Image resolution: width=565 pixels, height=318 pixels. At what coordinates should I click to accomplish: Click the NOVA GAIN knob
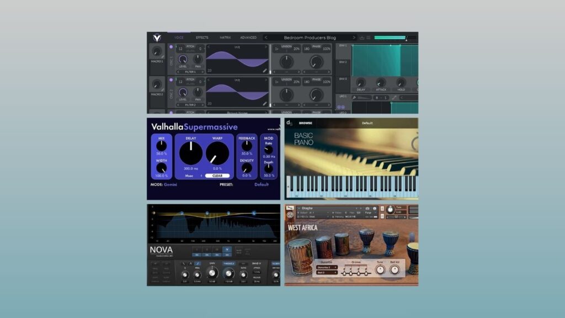point(212,273)
